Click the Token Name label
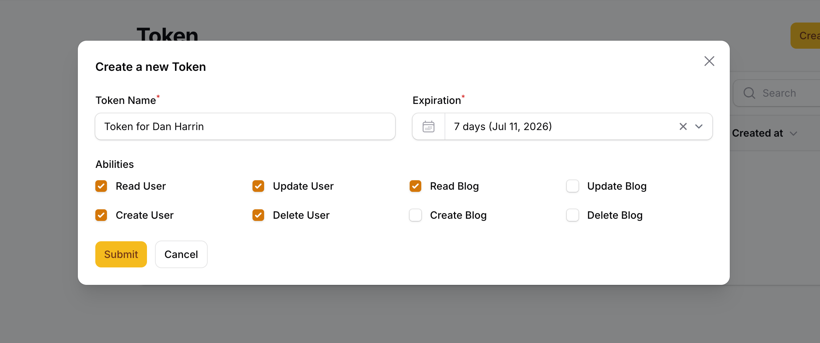Screen dimensions: 820x343 click(126, 100)
